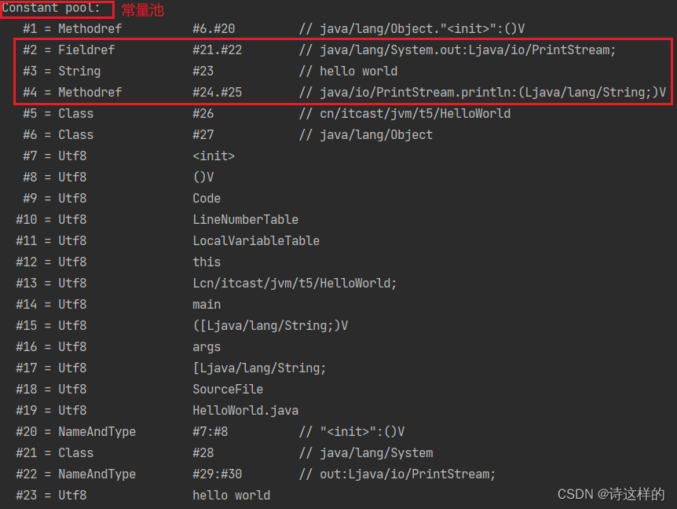Click the cn/itcast/jvm/t5/HelloWorld class comment
This screenshot has width=677, height=509.
pyautogui.click(x=415, y=114)
